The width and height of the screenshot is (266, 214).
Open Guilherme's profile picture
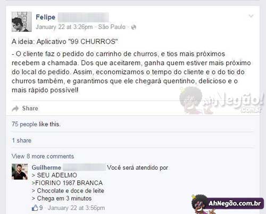20,171
